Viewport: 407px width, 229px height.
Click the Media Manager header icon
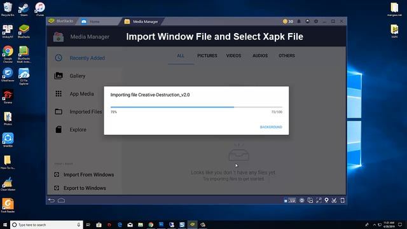click(x=59, y=37)
